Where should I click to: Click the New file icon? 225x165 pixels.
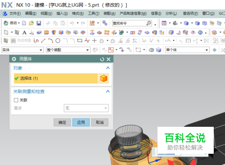click(24, 23)
